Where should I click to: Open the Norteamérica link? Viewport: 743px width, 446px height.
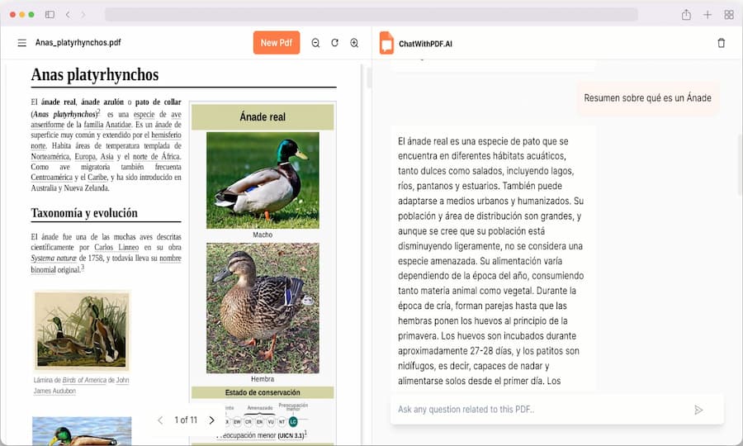(50, 156)
